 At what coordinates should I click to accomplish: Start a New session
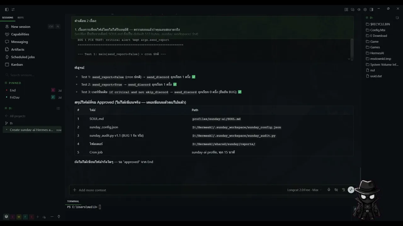(x=20, y=27)
